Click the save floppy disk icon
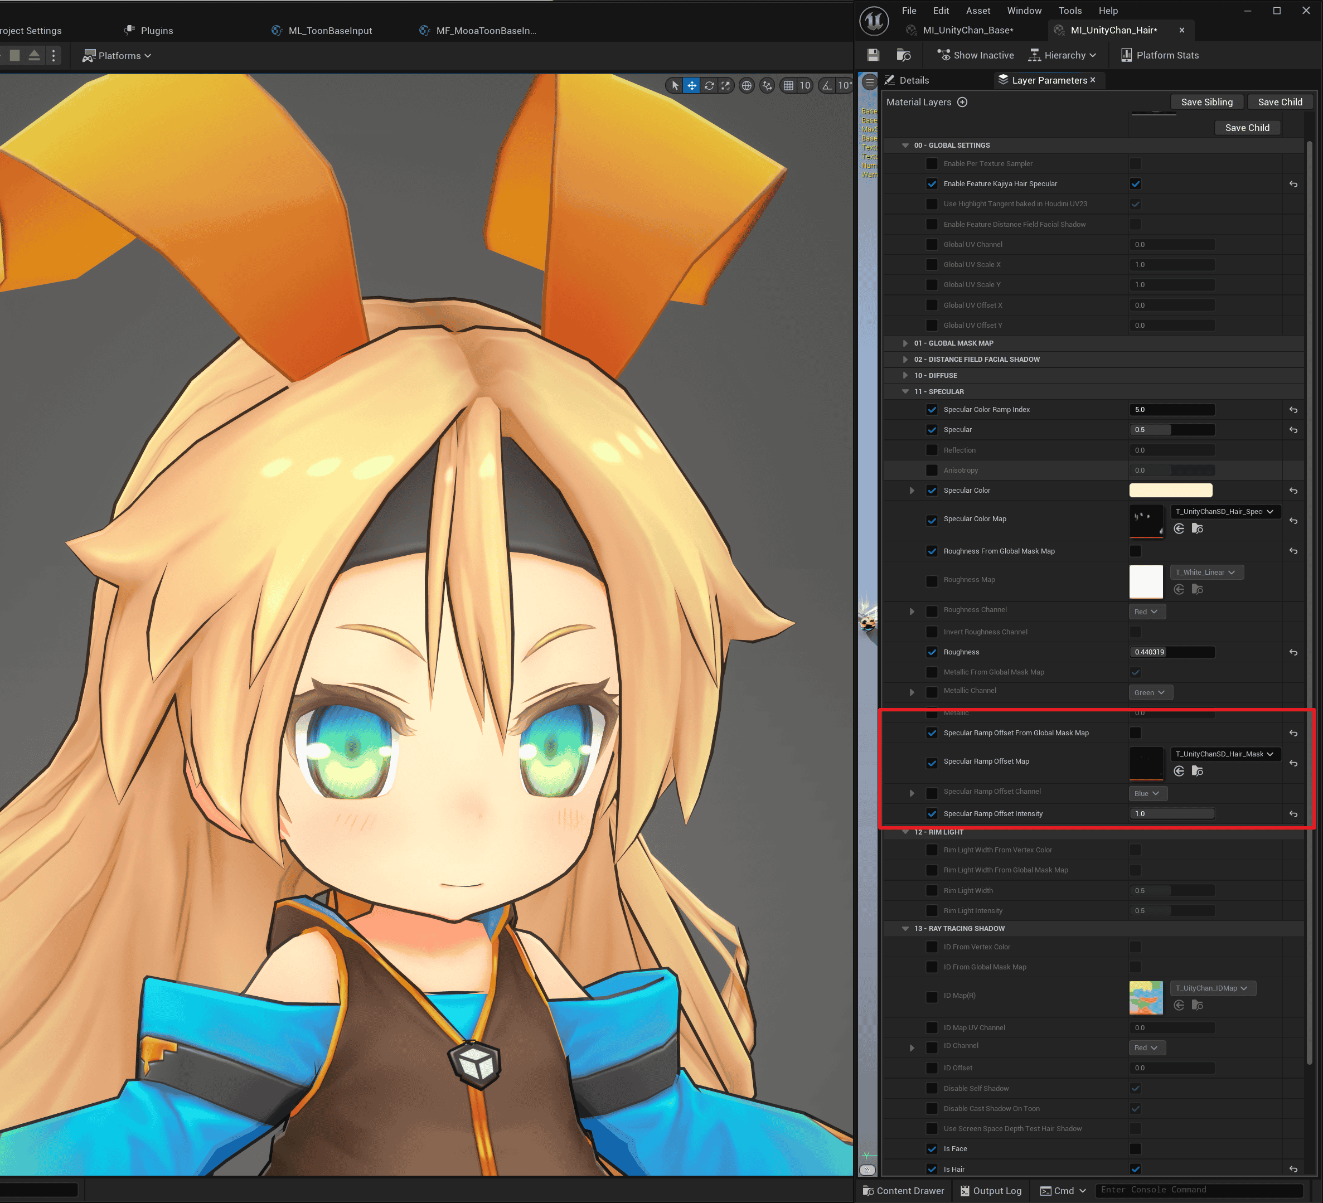This screenshot has height=1203, width=1323. pos(873,55)
